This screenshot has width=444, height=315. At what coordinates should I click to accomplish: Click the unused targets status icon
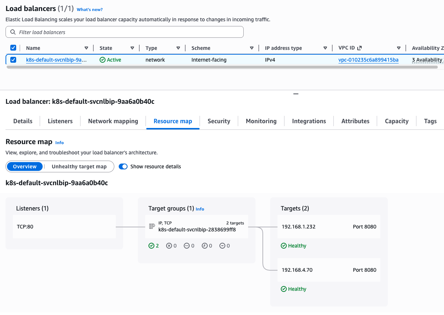pos(187,246)
